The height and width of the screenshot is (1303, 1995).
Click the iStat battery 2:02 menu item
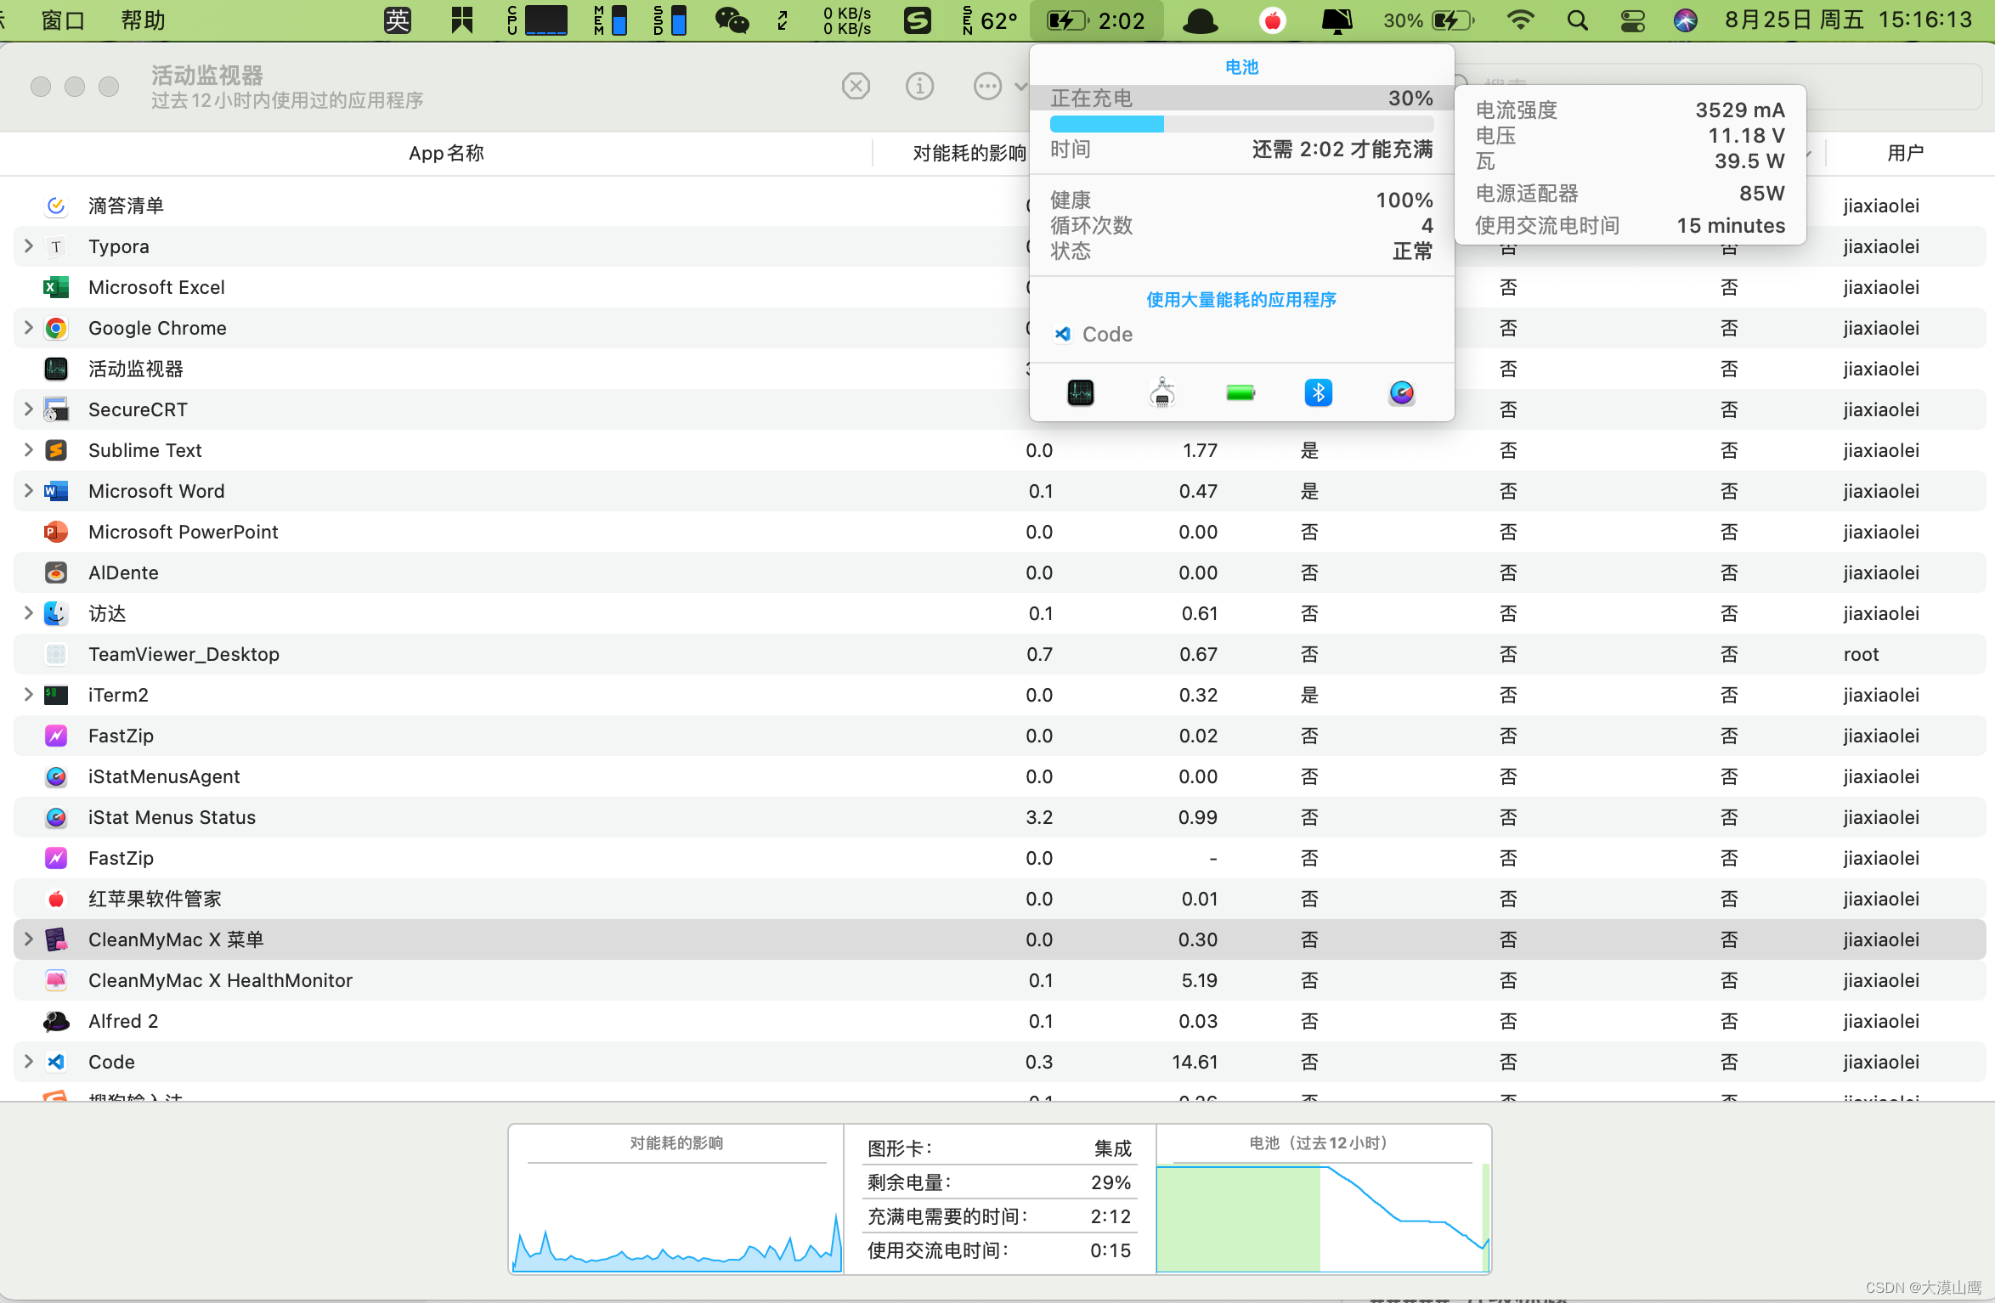point(1096,20)
